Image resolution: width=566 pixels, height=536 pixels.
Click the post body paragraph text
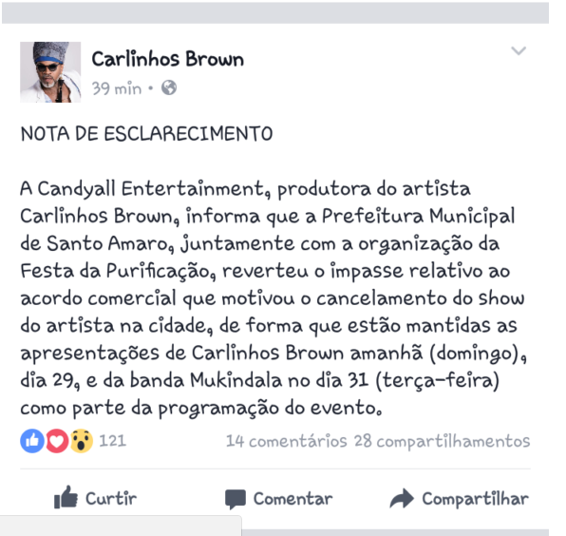[x=274, y=298]
